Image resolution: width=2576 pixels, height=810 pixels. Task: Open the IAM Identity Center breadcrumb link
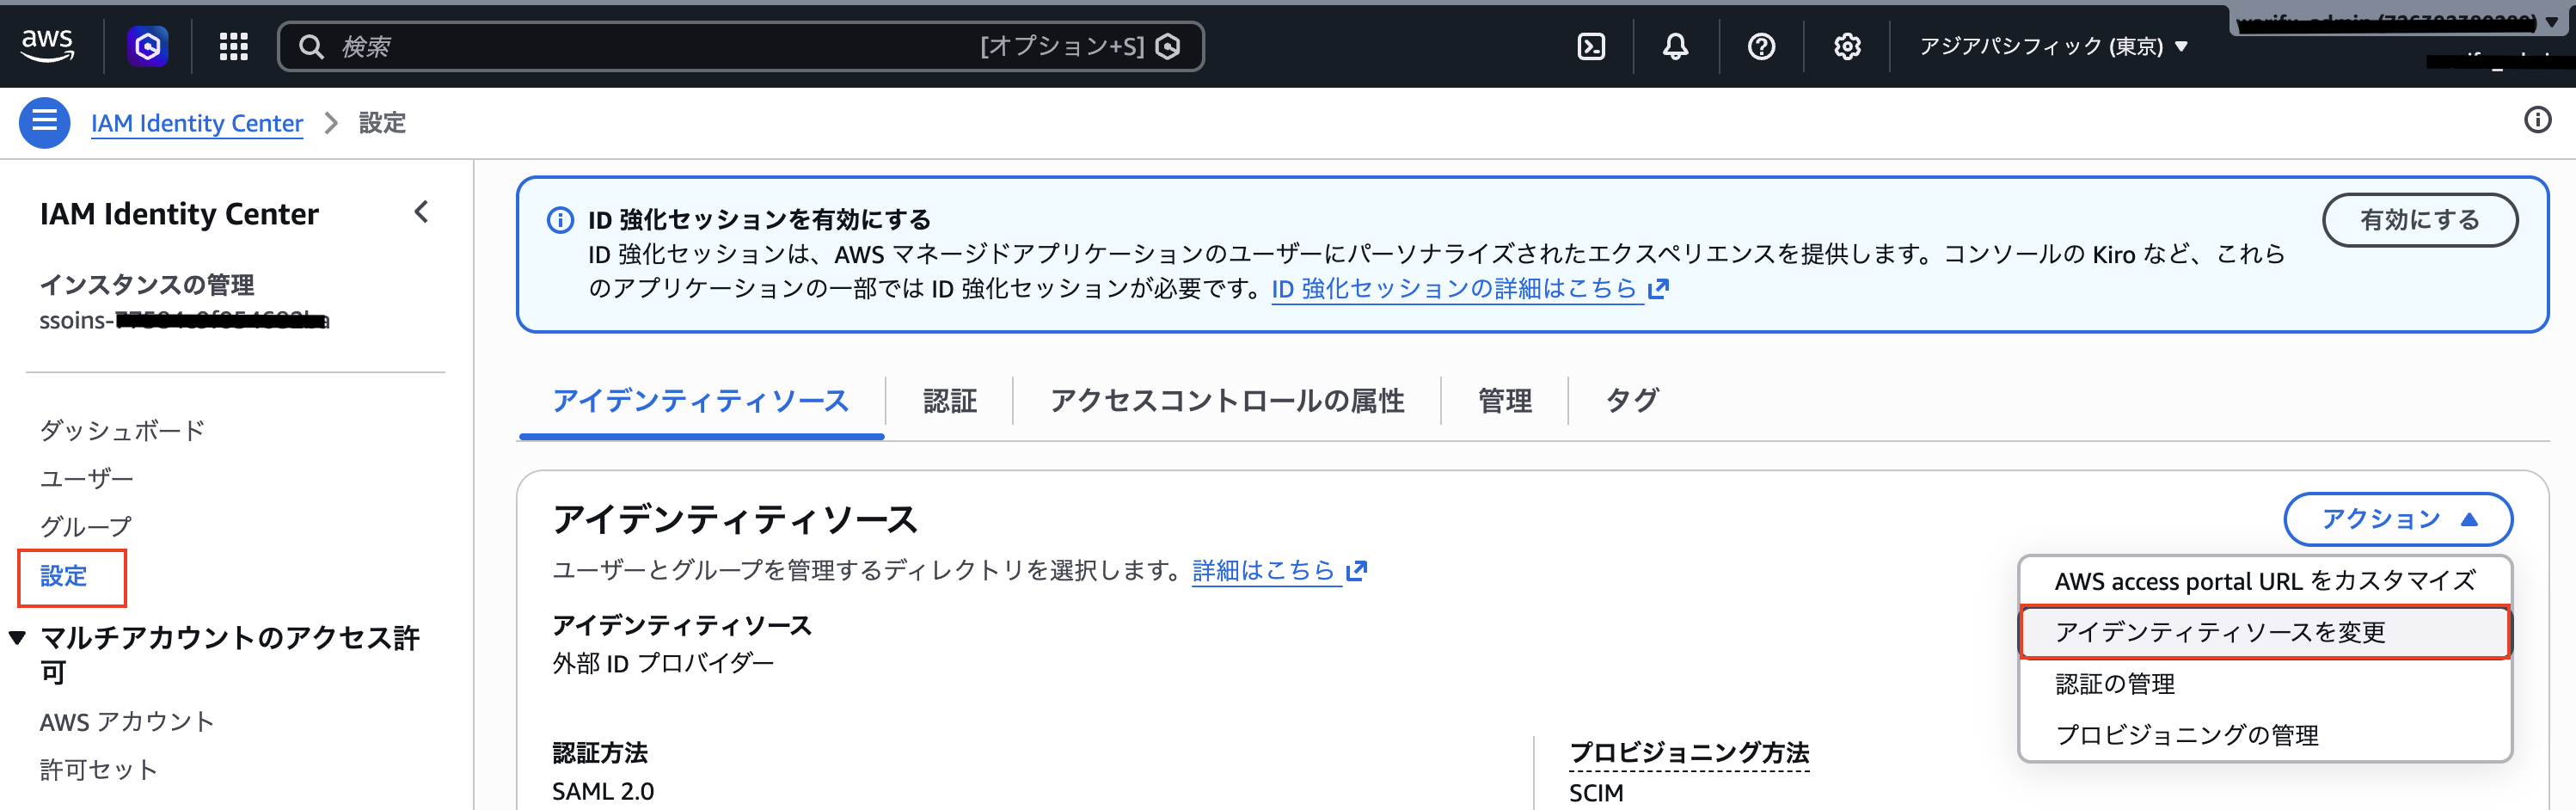coord(197,123)
